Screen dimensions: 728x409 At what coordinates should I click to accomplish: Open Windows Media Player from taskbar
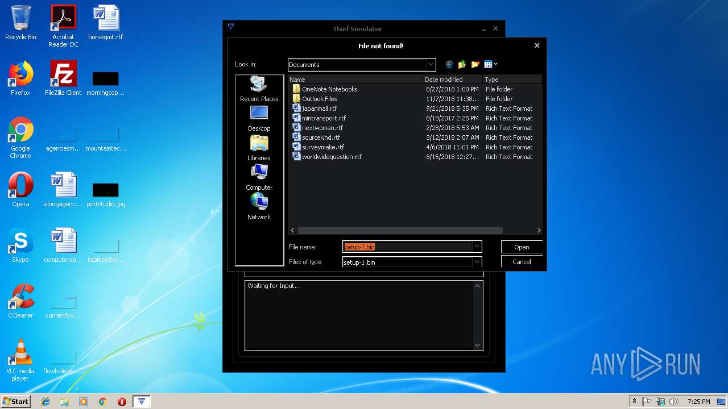(84, 402)
